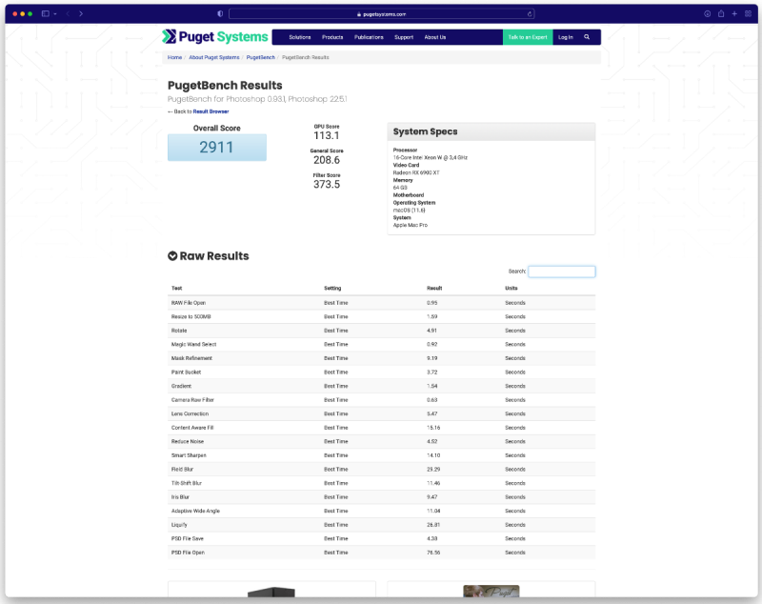Sort table by the Test column header
The height and width of the screenshot is (604, 762).
(176, 288)
